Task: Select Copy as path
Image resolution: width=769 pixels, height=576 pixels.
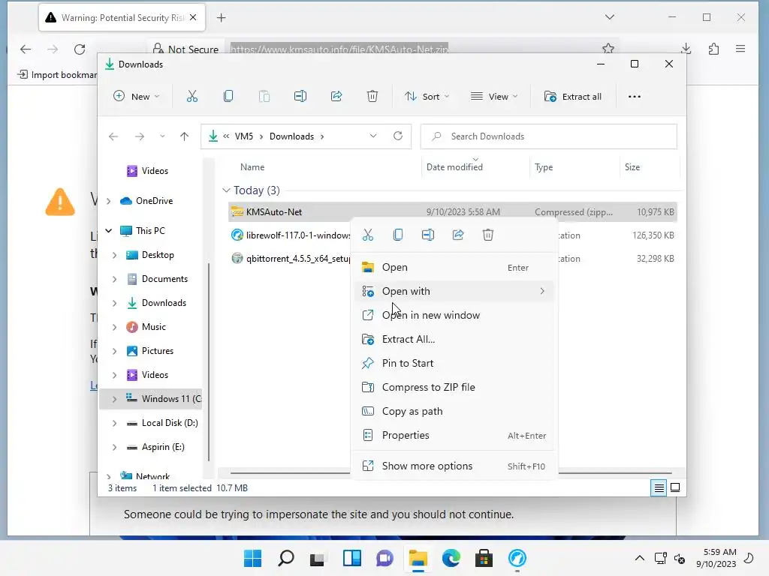Action: (454, 411)
